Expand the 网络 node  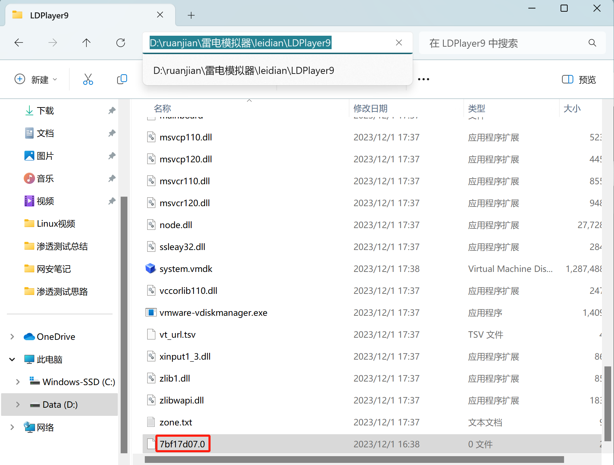click(12, 427)
